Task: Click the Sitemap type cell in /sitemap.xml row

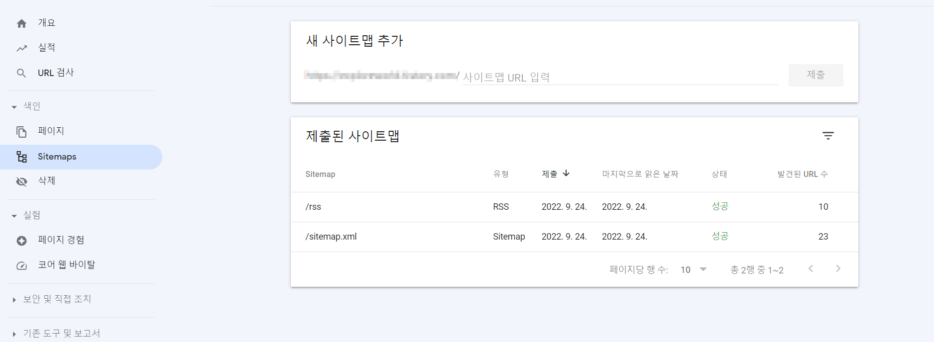Action: 509,237
